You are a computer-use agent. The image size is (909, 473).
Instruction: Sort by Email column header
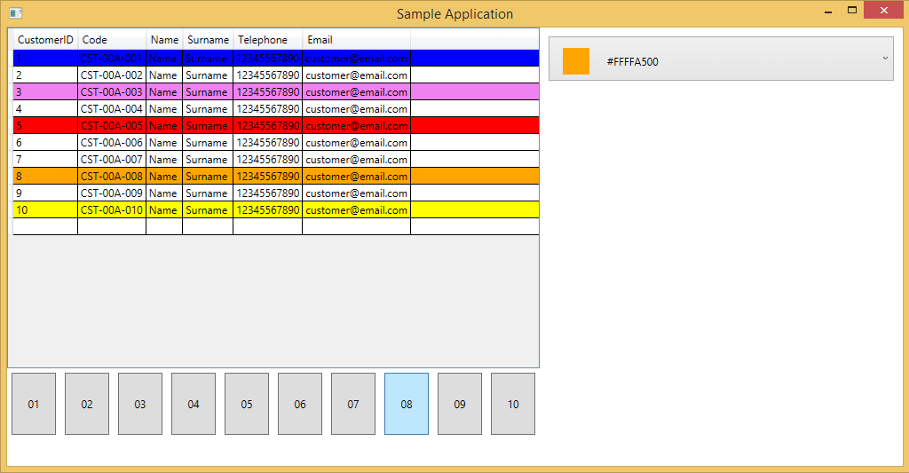(x=357, y=40)
